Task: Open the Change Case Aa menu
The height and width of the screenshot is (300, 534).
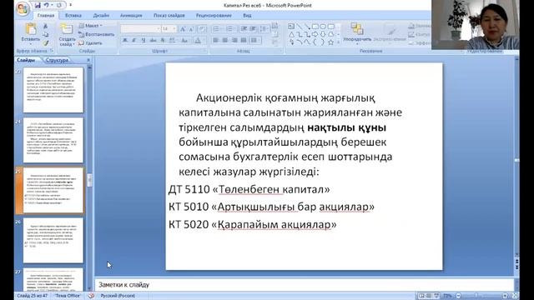Action: click(184, 41)
